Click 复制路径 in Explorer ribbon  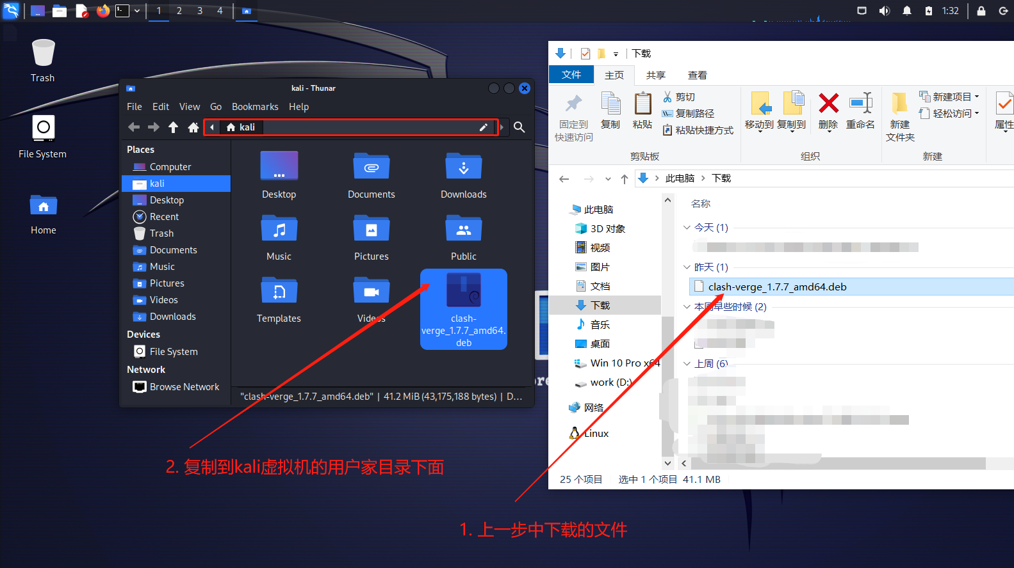[689, 113]
